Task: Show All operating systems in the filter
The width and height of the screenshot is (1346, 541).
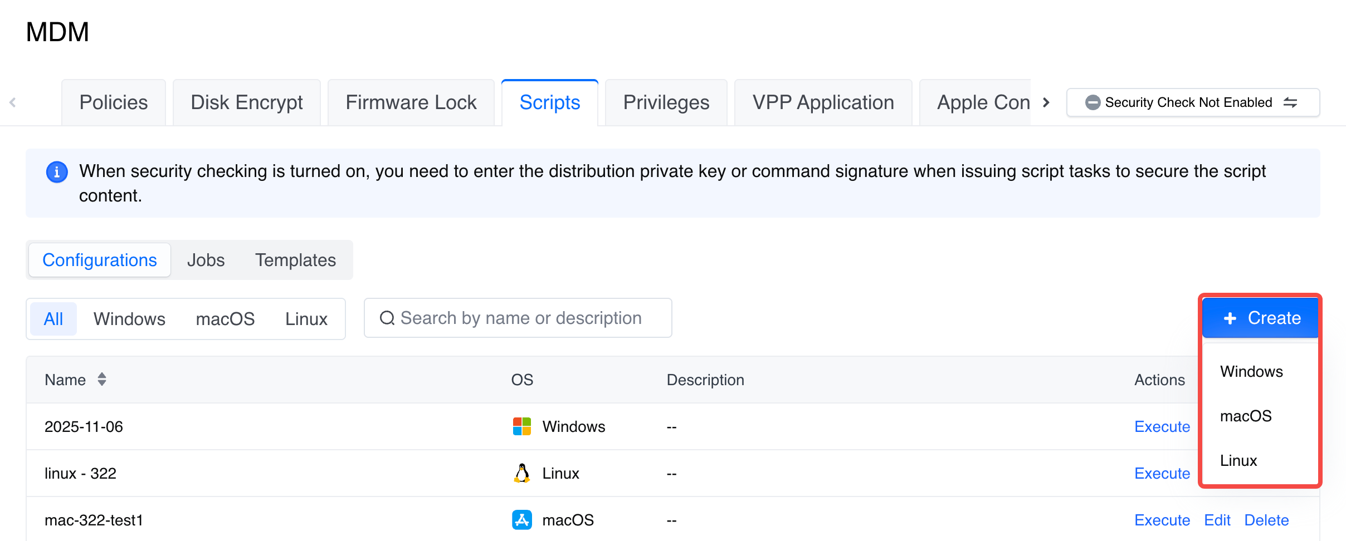Action: tap(53, 319)
